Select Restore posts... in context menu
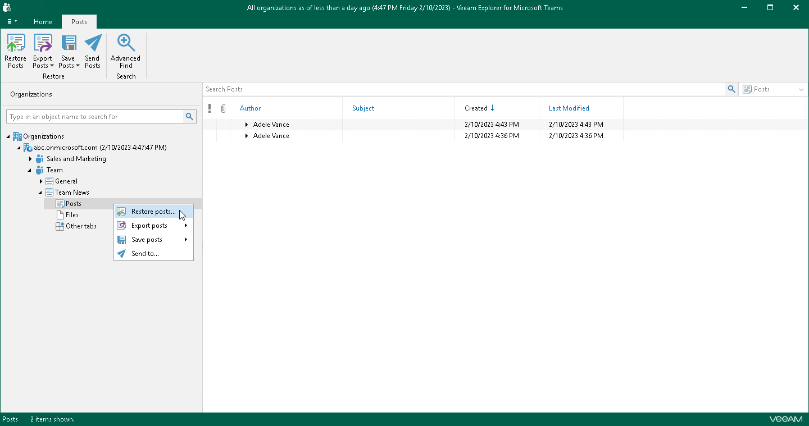The image size is (809, 426). [x=153, y=212]
